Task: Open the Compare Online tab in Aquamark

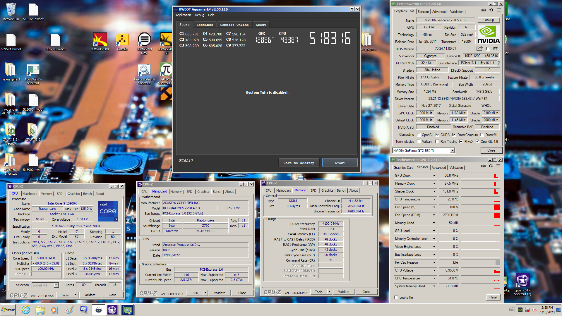Action: click(x=234, y=25)
